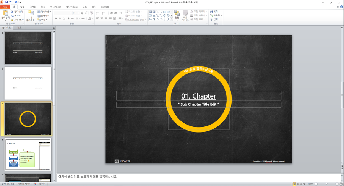This screenshot has height=186, width=344.
Task: Expand the font size combo box
Action: [79, 13]
